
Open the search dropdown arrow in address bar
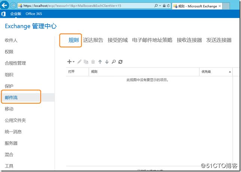(x=160, y=6)
